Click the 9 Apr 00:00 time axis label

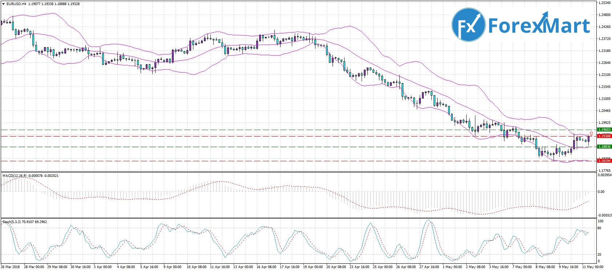pyautogui.click(x=172, y=267)
